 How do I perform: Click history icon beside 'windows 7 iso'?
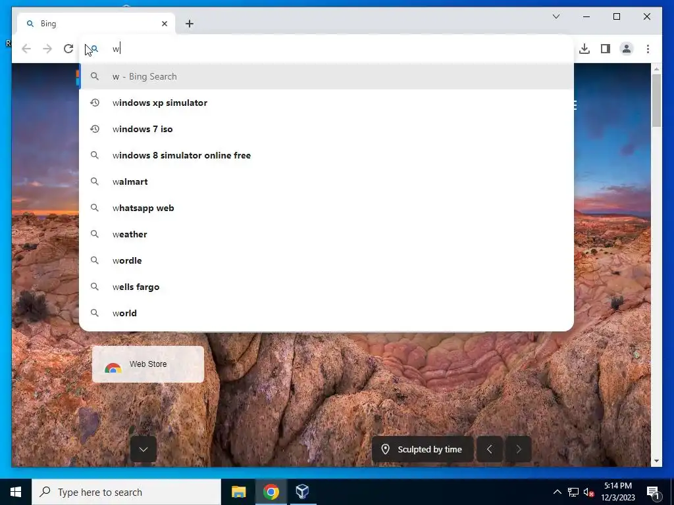click(x=95, y=129)
